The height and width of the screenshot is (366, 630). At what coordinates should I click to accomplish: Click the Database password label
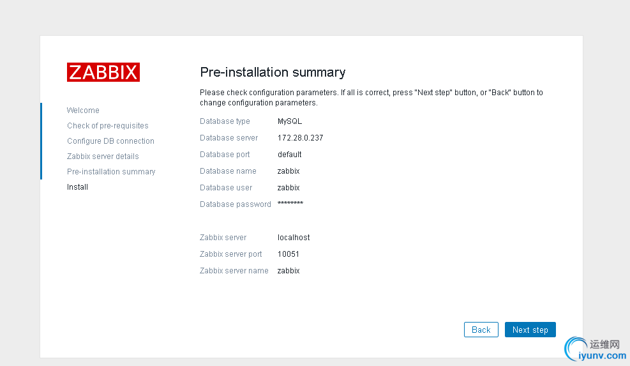pyautogui.click(x=235, y=204)
